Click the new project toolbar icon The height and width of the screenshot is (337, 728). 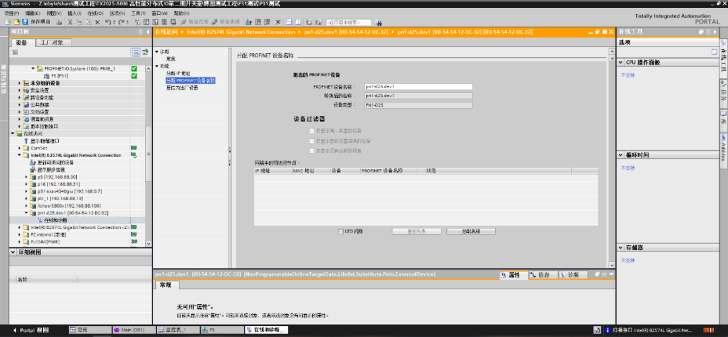tap(8, 22)
